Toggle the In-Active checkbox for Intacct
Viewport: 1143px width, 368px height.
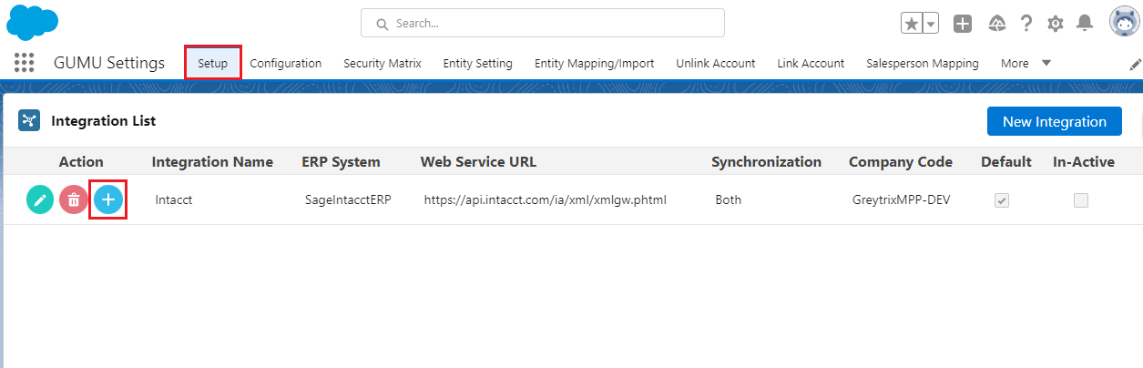pos(1081,200)
